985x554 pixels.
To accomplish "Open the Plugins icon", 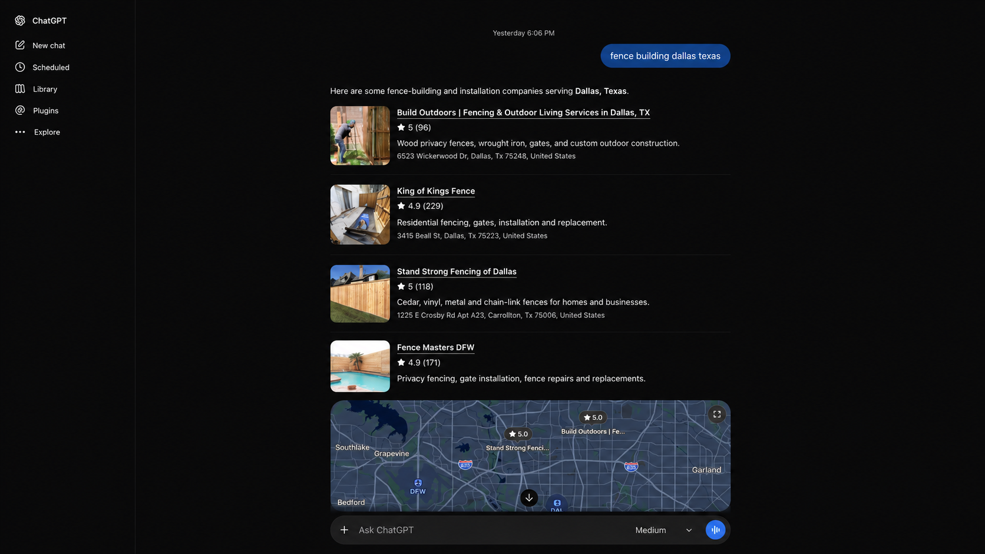I will (x=20, y=110).
